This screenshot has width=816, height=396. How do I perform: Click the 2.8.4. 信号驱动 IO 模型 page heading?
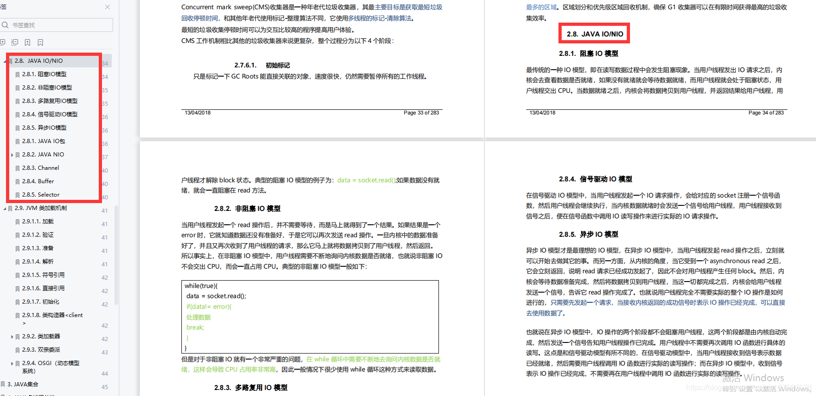click(595, 179)
